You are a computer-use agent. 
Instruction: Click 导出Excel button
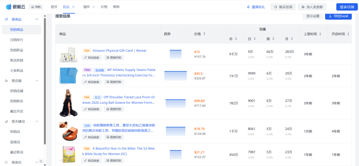[x=338, y=16]
